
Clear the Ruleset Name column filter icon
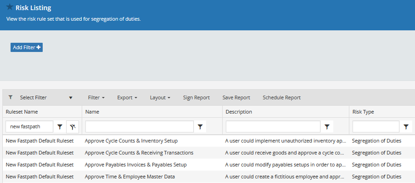coord(73,127)
